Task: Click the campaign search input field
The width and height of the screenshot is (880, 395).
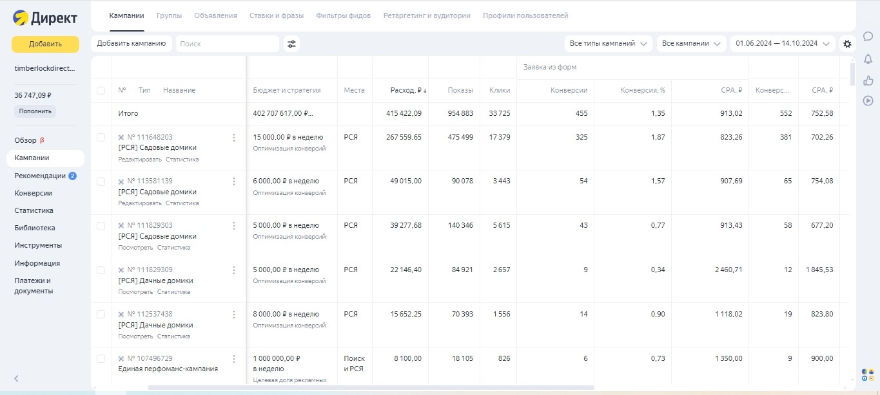Action: [227, 44]
